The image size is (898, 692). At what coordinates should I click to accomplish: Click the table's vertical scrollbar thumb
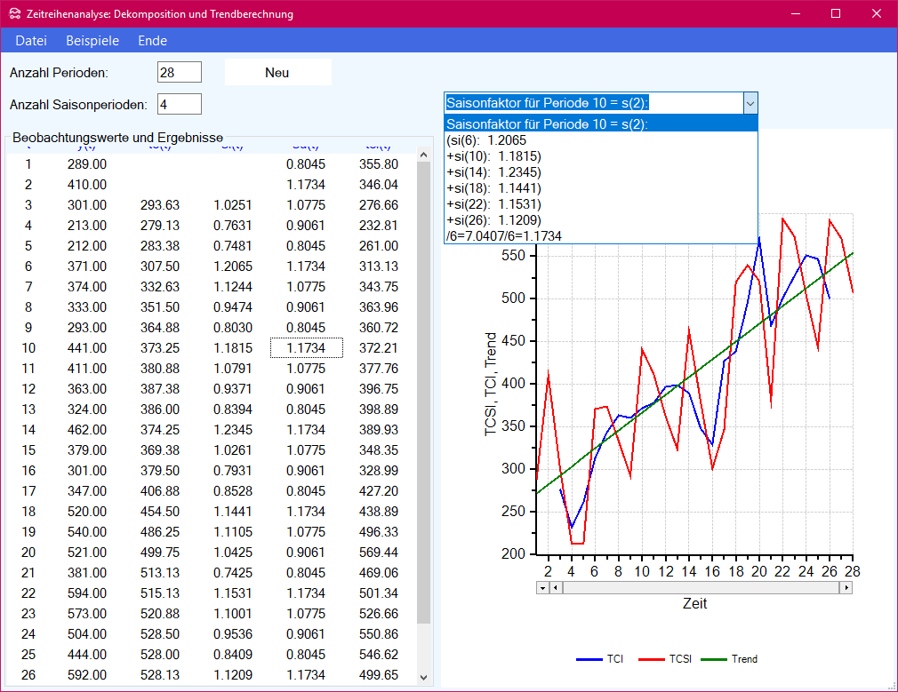coord(423,391)
